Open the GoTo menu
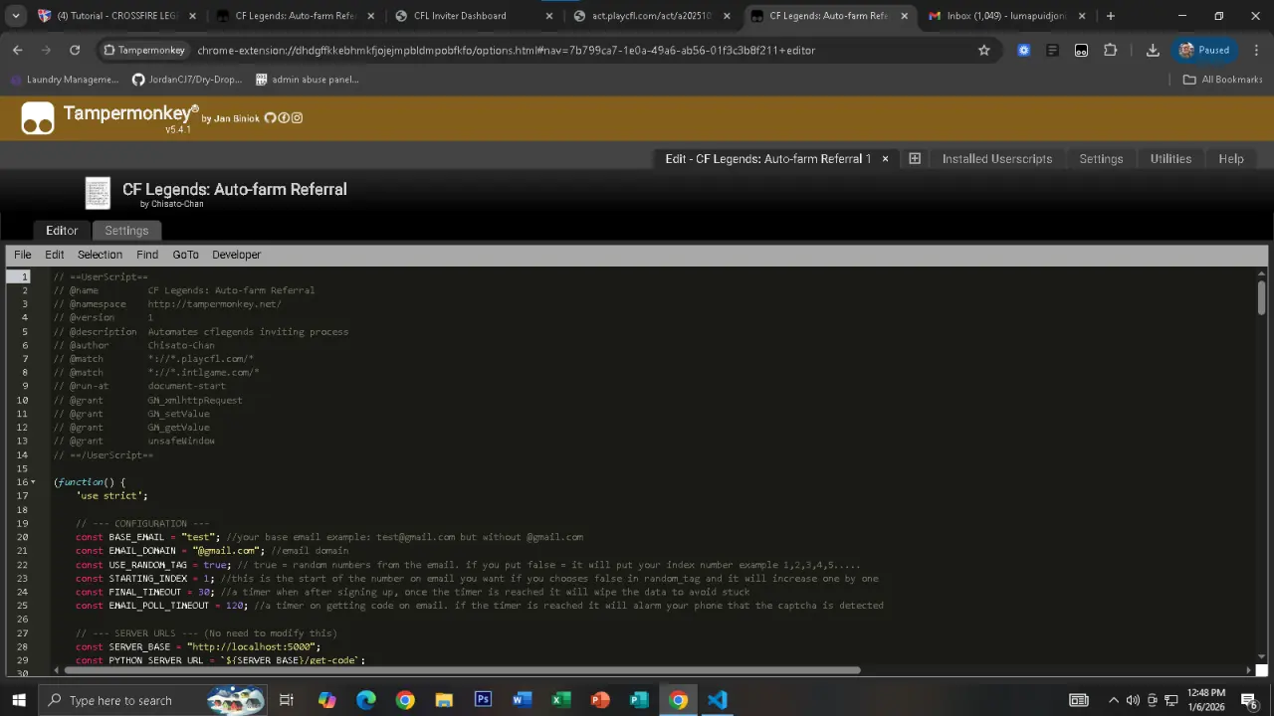The height and width of the screenshot is (716, 1274). (x=185, y=255)
